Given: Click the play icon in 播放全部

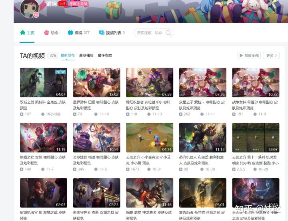Looking at the screenshot, I should click(x=241, y=55).
